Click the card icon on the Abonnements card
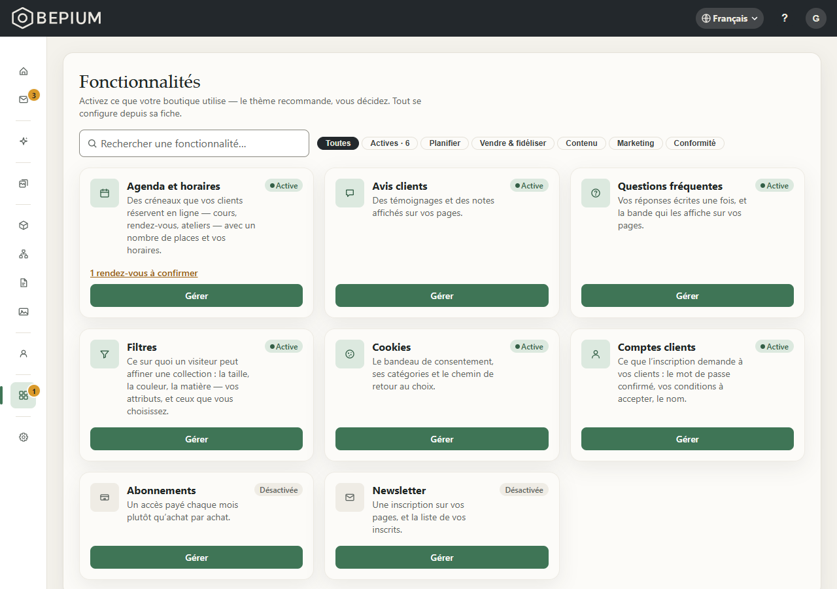This screenshot has height=589, width=837. coord(105,497)
